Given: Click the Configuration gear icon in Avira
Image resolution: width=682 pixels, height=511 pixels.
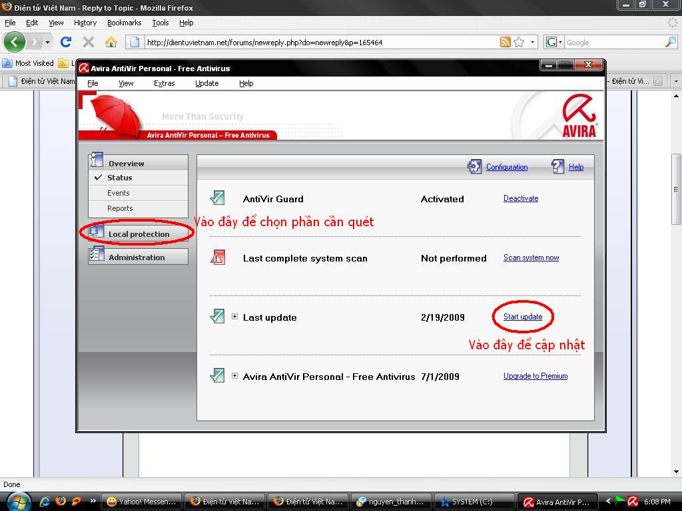Looking at the screenshot, I should click(x=474, y=166).
